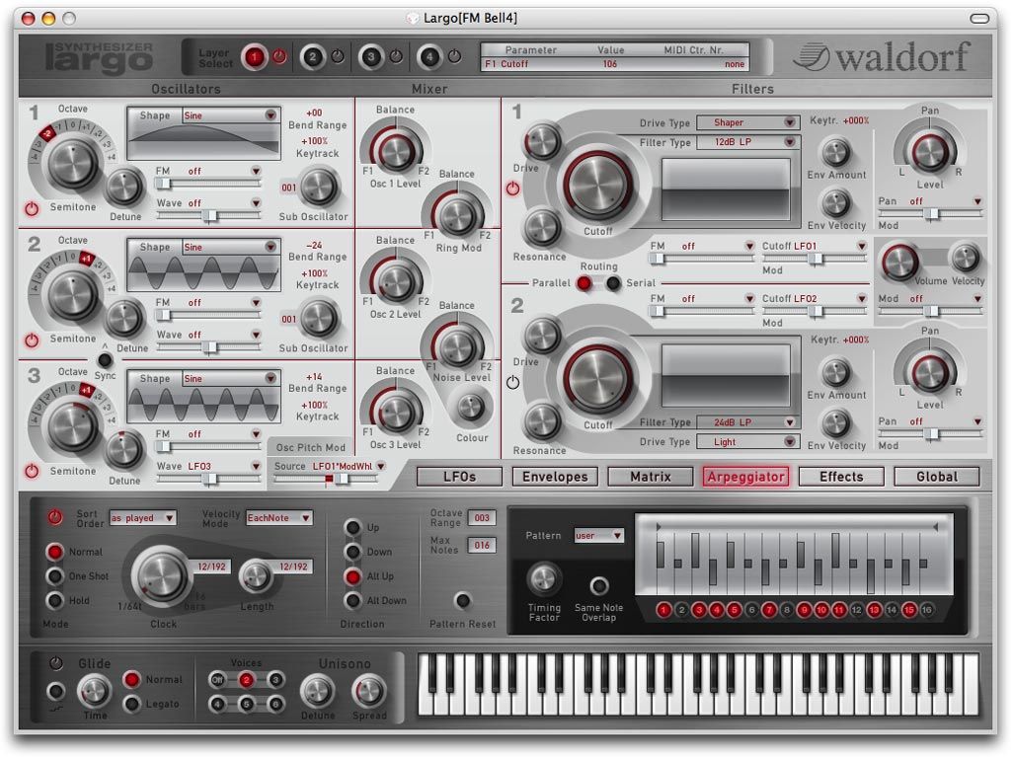Click the Unisono Spread knob
1011x758 pixels.
368,691
